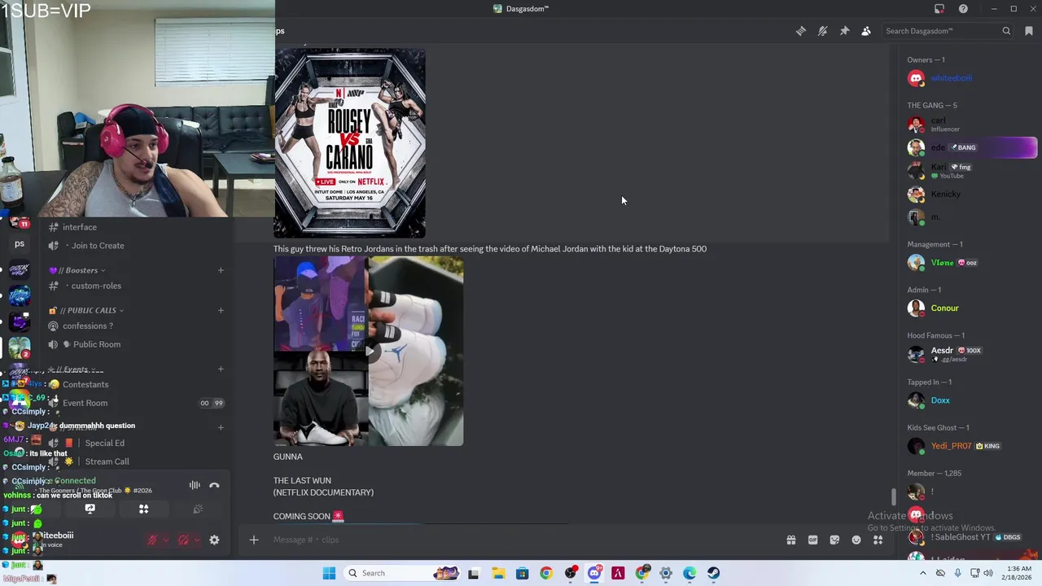The height and width of the screenshot is (586, 1042).
Task: Show hidden system tray icons chevron
Action: [x=922, y=573]
